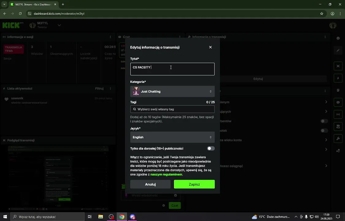Show hidden system tray icons
This screenshot has height=221, width=345.
click(296, 217)
